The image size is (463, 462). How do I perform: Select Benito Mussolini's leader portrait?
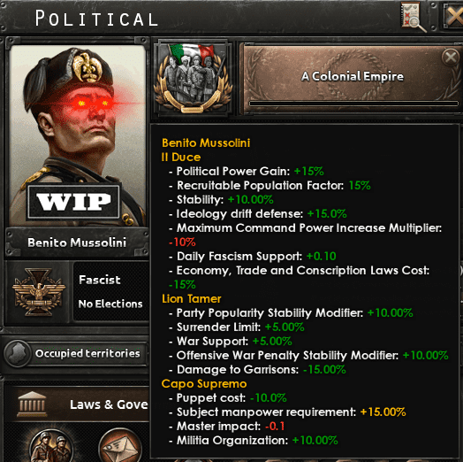(x=78, y=135)
